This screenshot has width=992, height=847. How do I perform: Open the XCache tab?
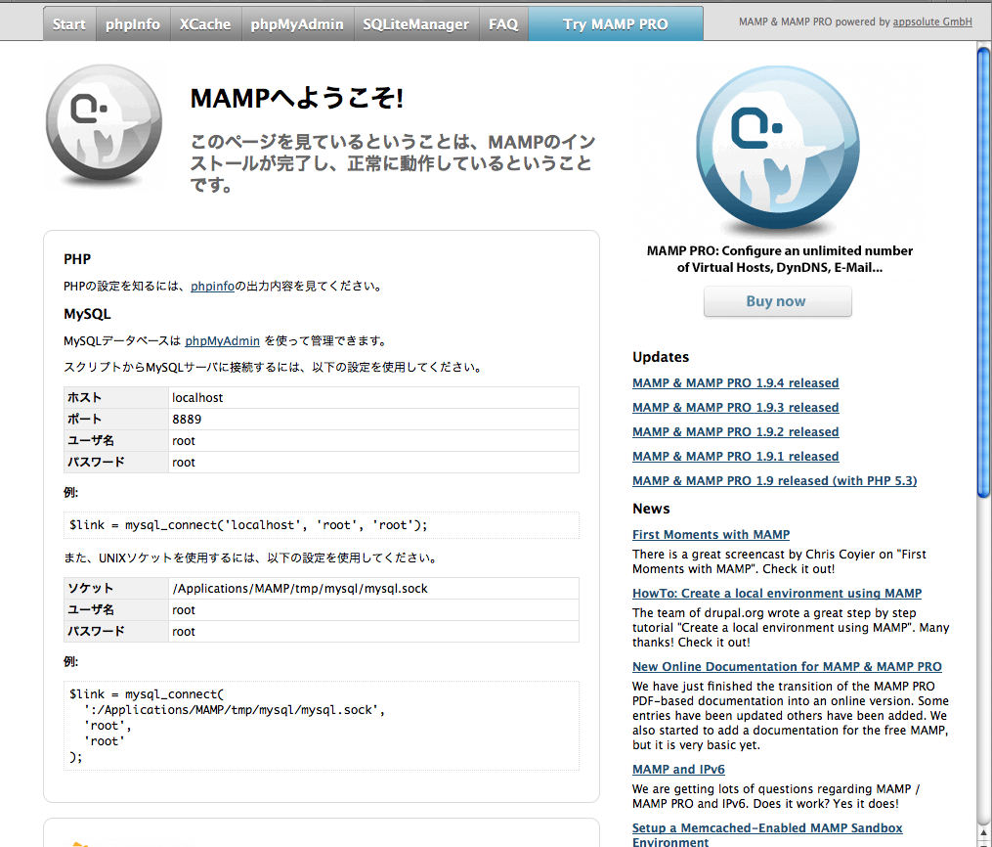click(x=205, y=24)
